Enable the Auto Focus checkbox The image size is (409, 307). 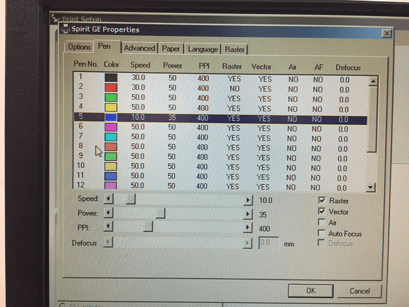(322, 233)
